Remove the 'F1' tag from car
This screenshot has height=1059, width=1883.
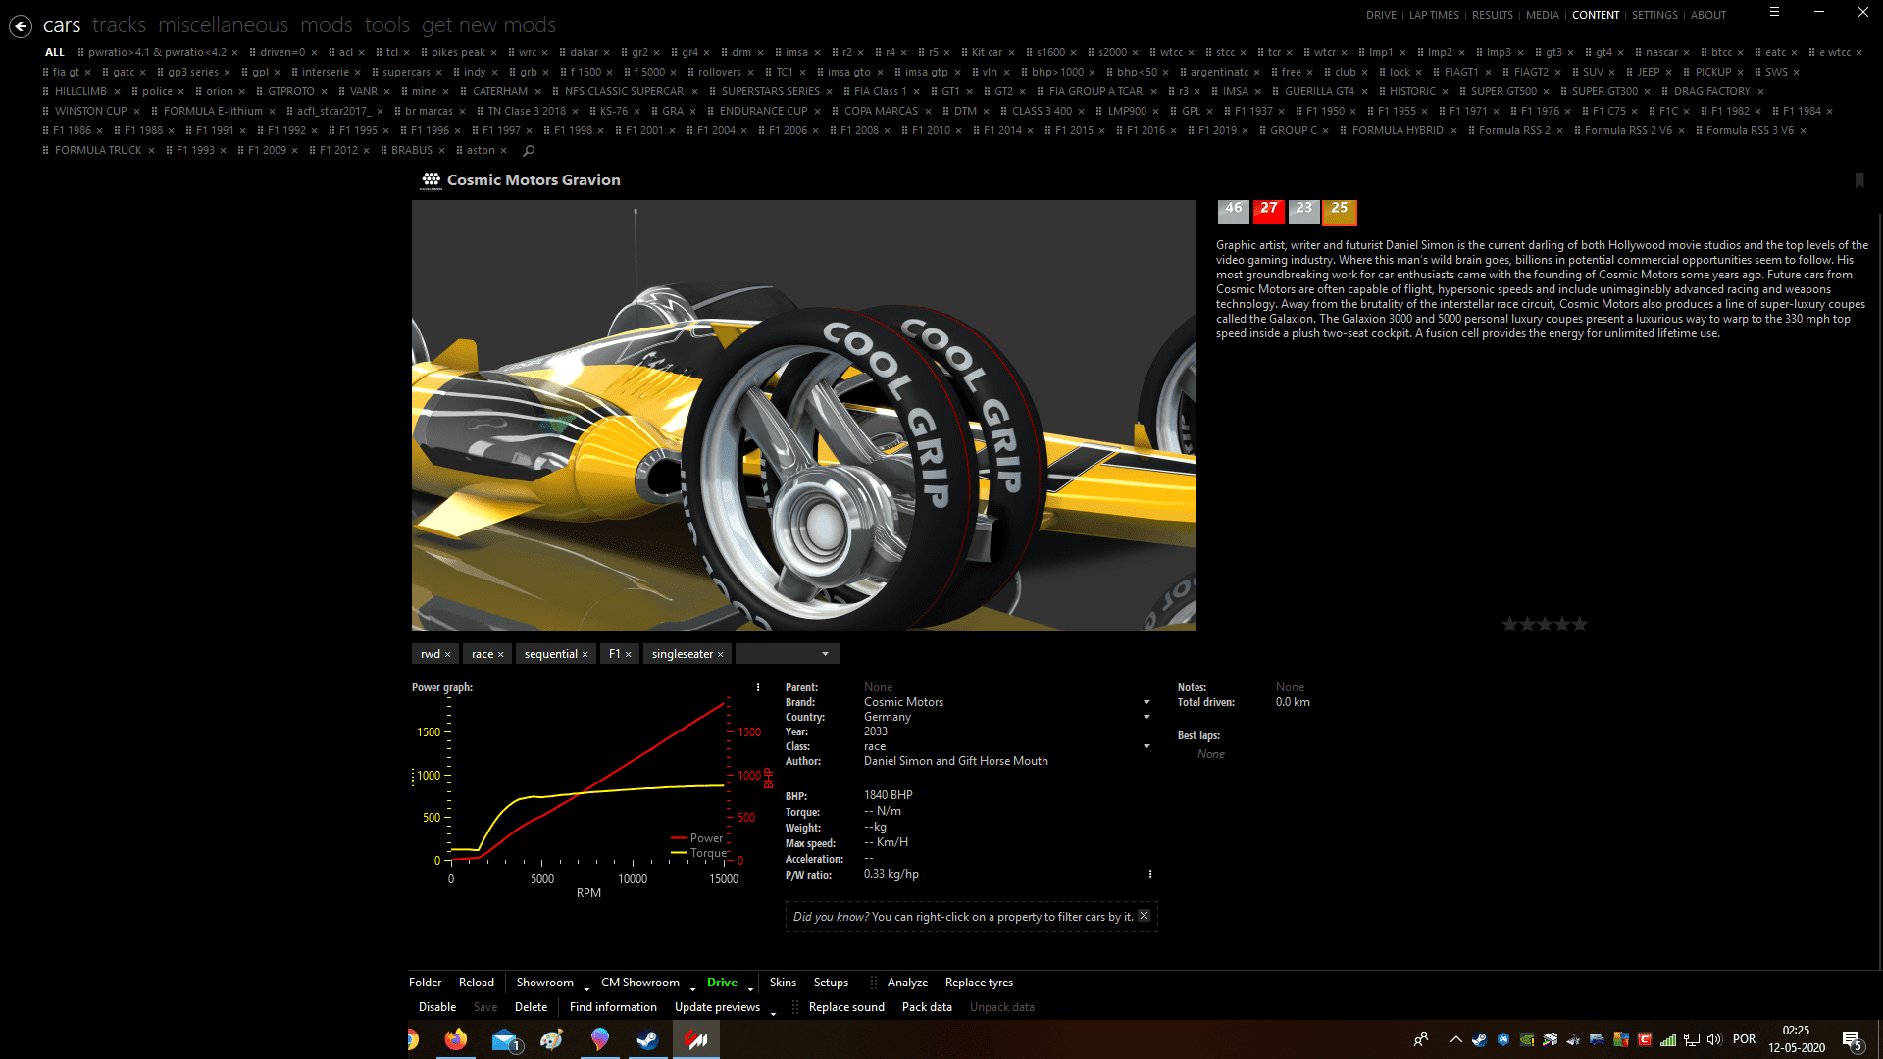(x=629, y=655)
